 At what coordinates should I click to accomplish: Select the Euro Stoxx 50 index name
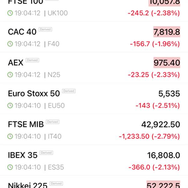[x=34, y=93]
